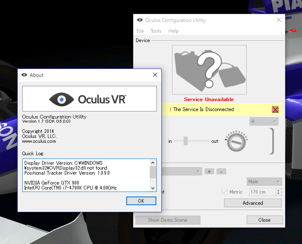Screen dimensions: 302x244
Task: Open the Advanced settings button
Action: point(252,203)
